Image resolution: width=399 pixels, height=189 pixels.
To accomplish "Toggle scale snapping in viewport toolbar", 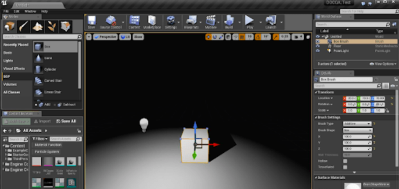I will coord(276,37).
